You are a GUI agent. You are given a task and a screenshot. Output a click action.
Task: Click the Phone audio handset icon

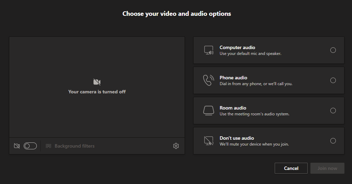coord(209,80)
